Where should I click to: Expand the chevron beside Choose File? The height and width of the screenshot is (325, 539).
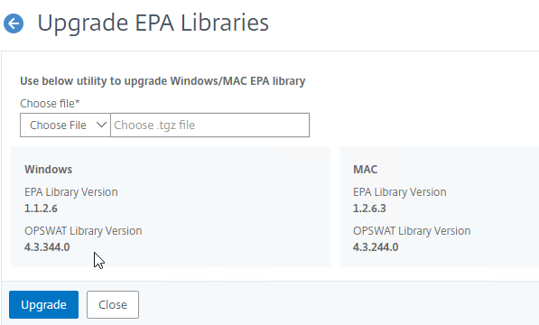coord(101,125)
